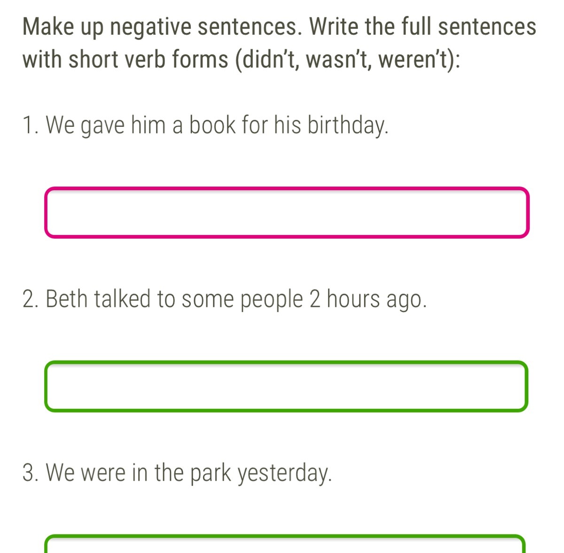Click the number "1." before the first sentence
564x553 pixels.
31,125
